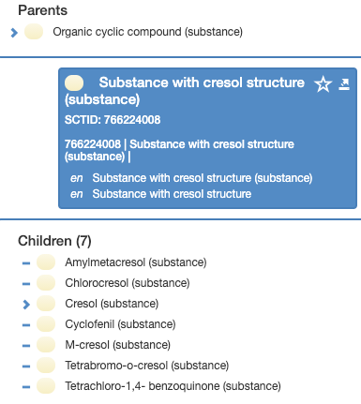Click the dash marker before M-cresol
The image size is (361, 404).
(x=26, y=346)
